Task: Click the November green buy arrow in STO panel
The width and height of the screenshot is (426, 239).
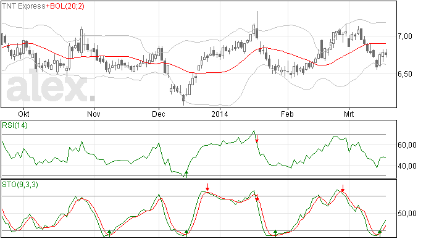Action: [109, 233]
